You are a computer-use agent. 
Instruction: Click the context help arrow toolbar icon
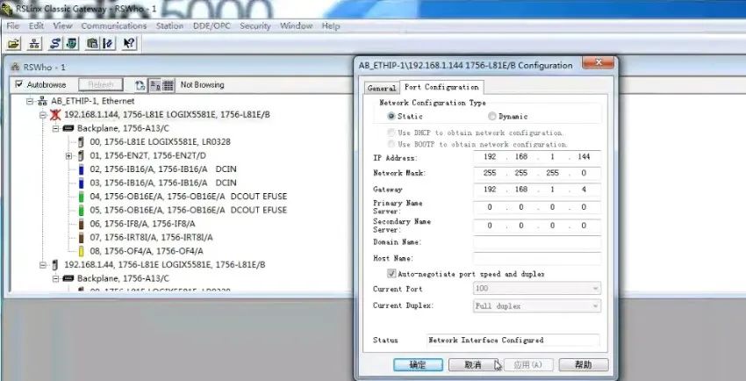coord(128,43)
